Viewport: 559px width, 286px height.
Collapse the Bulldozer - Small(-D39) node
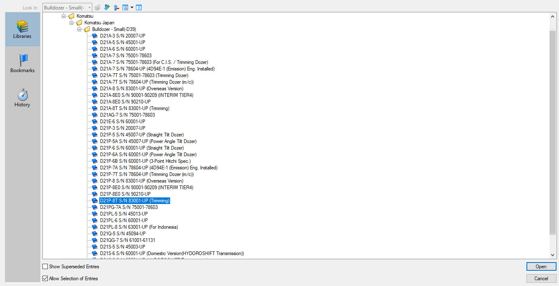click(79, 29)
